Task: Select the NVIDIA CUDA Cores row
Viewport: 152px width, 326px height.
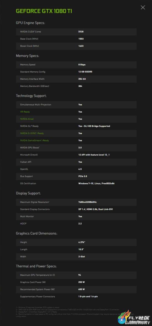Action: pyautogui.click(x=76, y=32)
